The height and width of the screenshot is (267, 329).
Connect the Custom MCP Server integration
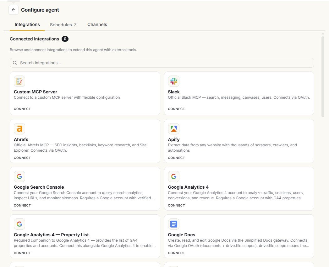click(x=22, y=109)
